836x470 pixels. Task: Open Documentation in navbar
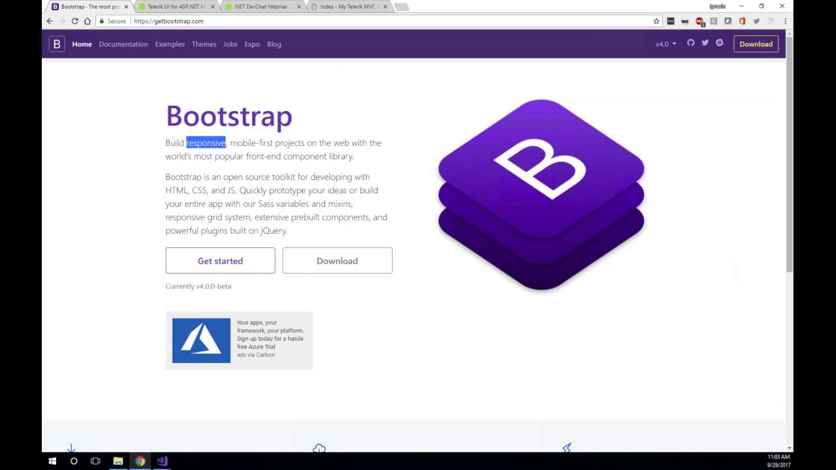click(123, 44)
